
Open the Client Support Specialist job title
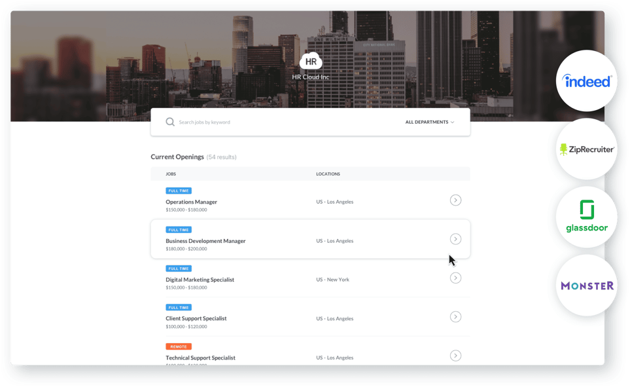click(x=196, y=318)
